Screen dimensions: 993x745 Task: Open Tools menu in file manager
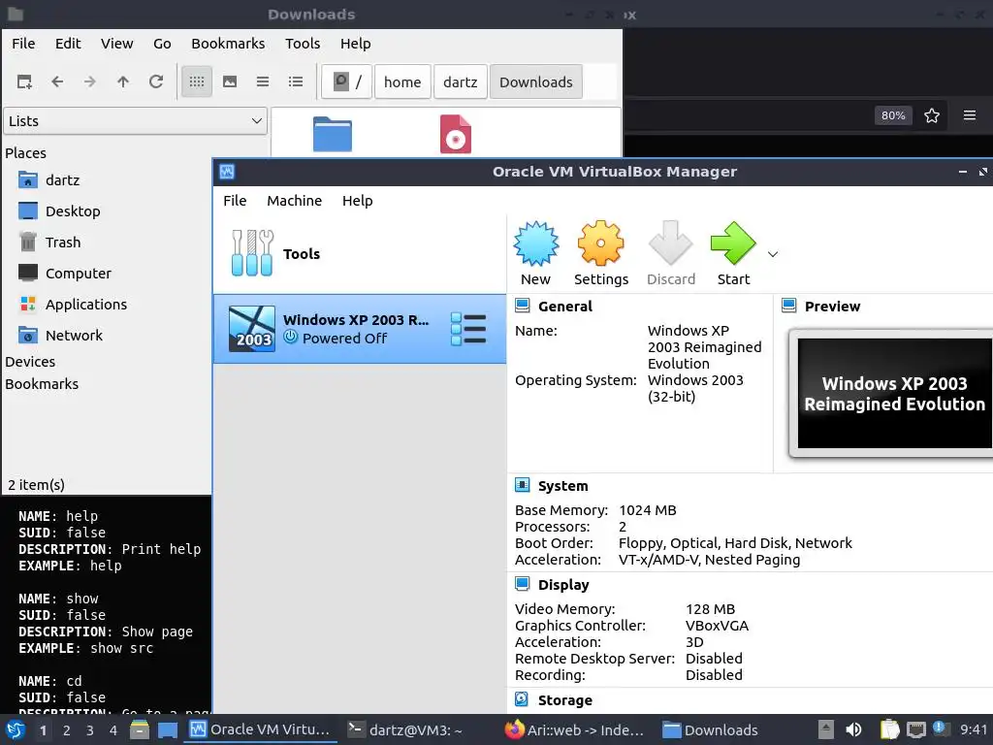[303, 44]
